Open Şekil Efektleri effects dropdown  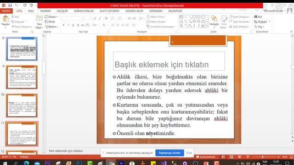click(240, 27)
